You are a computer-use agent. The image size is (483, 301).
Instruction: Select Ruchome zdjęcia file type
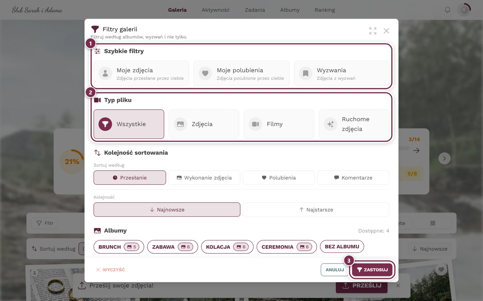tap(354, 124)
